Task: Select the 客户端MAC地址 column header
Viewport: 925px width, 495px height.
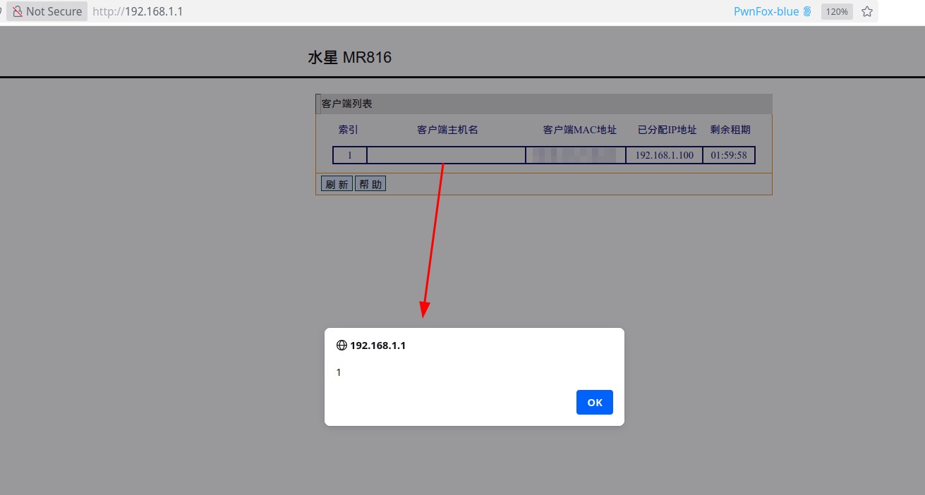Action: [579, 130]
